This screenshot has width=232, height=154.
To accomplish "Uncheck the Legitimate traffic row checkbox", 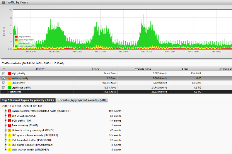I will [4, 87].
